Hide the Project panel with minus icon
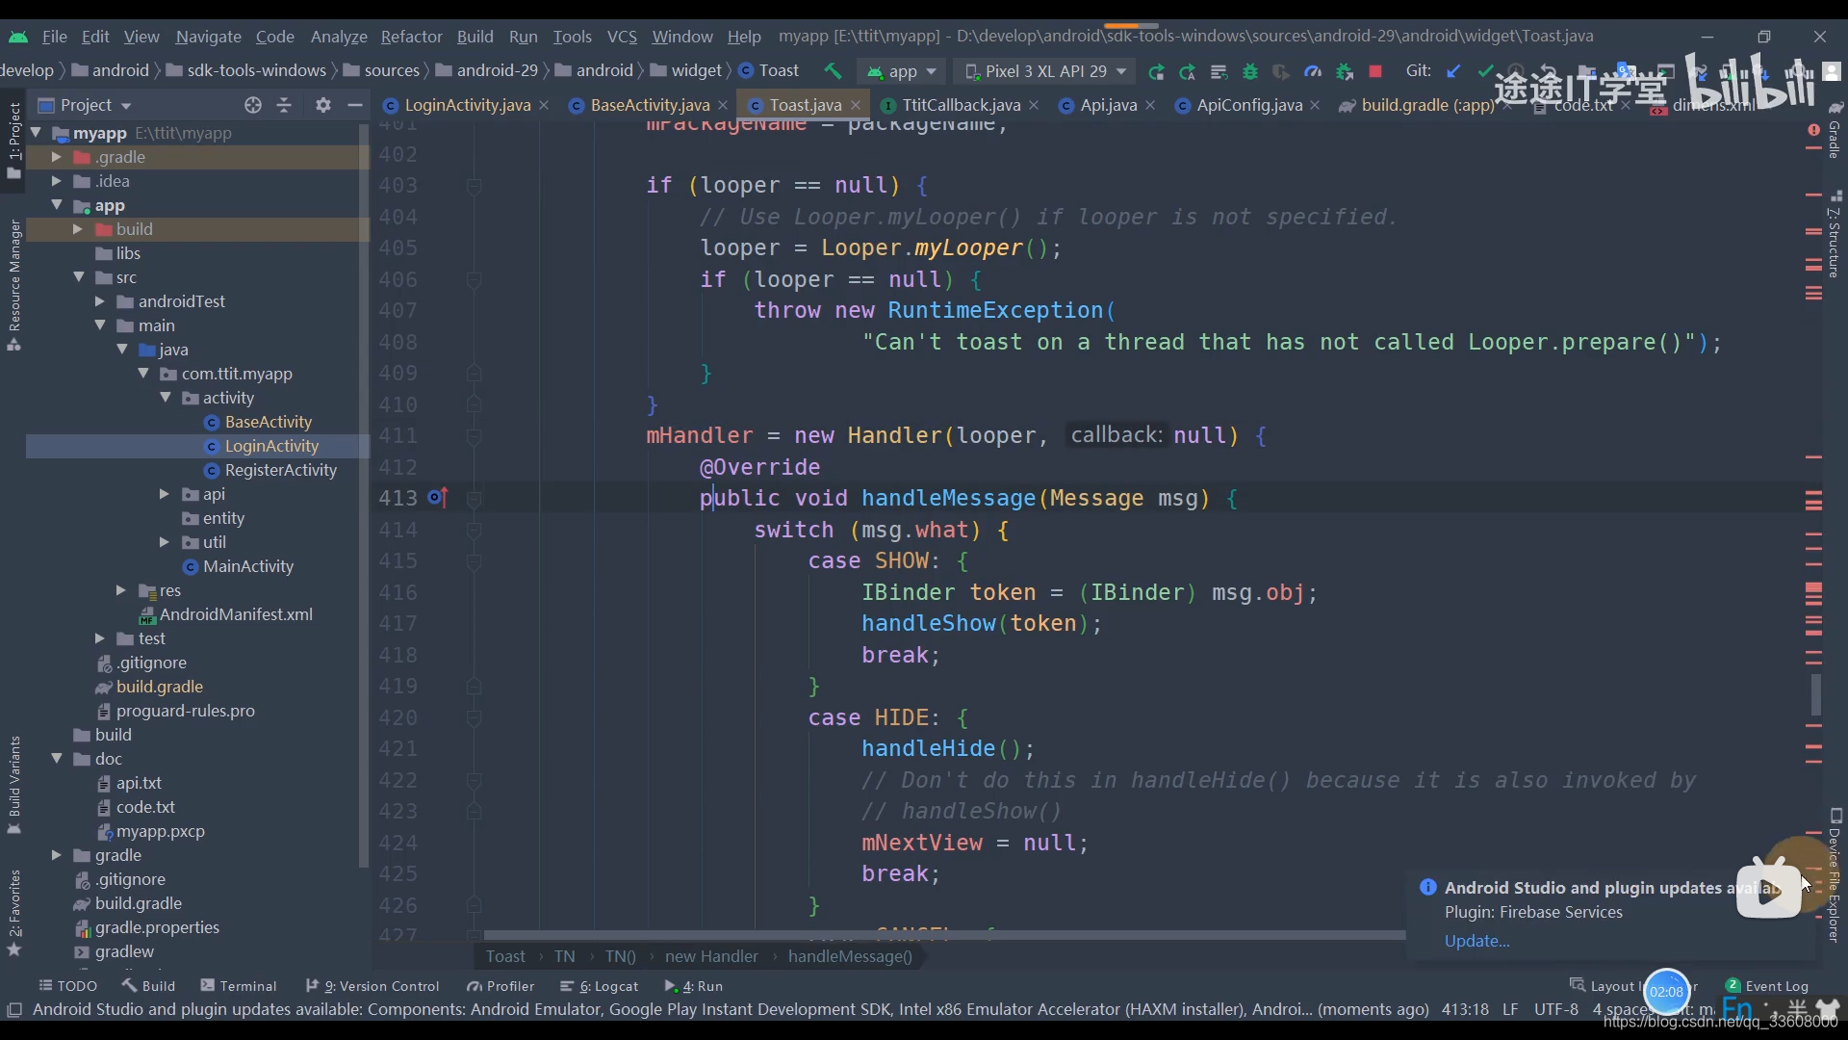The image size is (1848, 1040). coord(355,105)
